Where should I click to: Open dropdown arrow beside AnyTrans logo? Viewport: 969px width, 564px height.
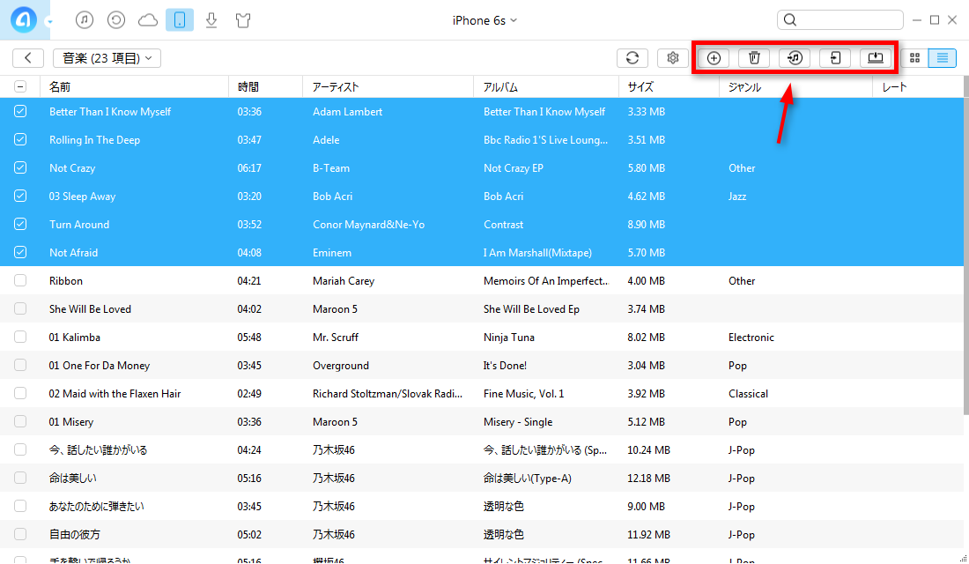pyautogui.click(x=49, y=22)
